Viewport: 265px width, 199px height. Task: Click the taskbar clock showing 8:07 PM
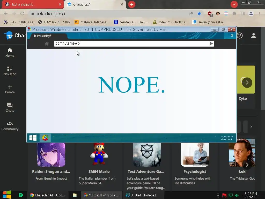[251, 195]
